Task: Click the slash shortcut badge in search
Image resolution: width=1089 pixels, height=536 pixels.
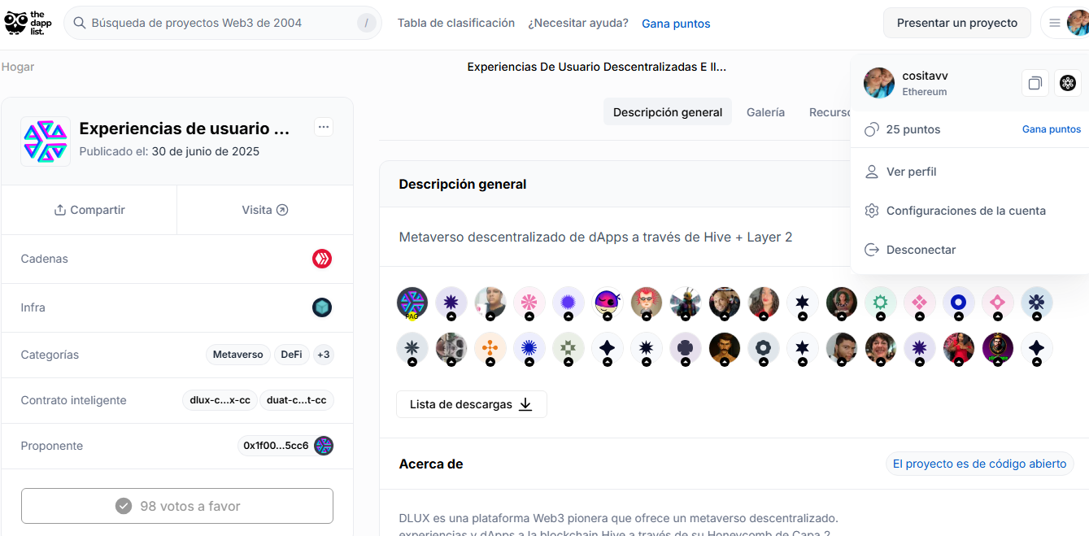Action: [367, 23]
